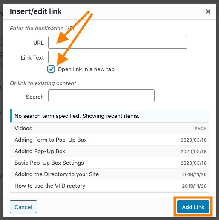
Task: Uncheck Open link in a new tab
Action: click(51, 69)
